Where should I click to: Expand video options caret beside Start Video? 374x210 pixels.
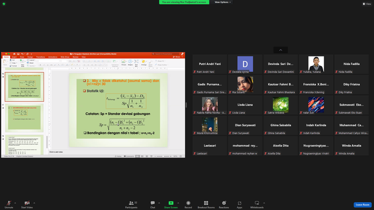[34, 203]
